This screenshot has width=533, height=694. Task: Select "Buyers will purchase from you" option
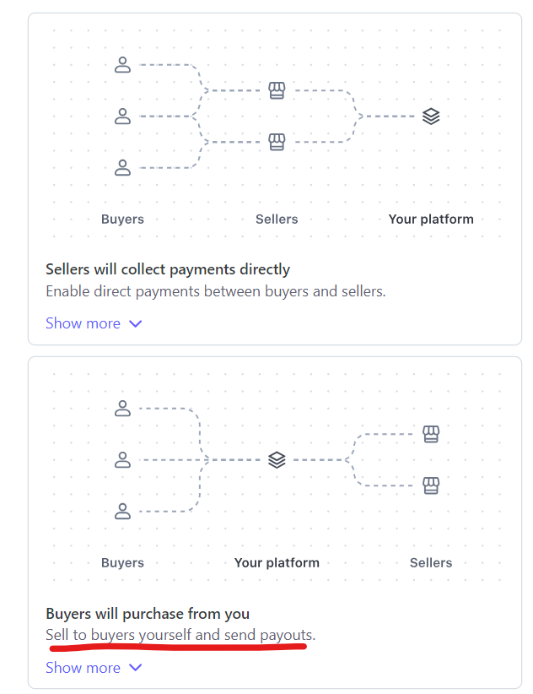pos(148,614)
